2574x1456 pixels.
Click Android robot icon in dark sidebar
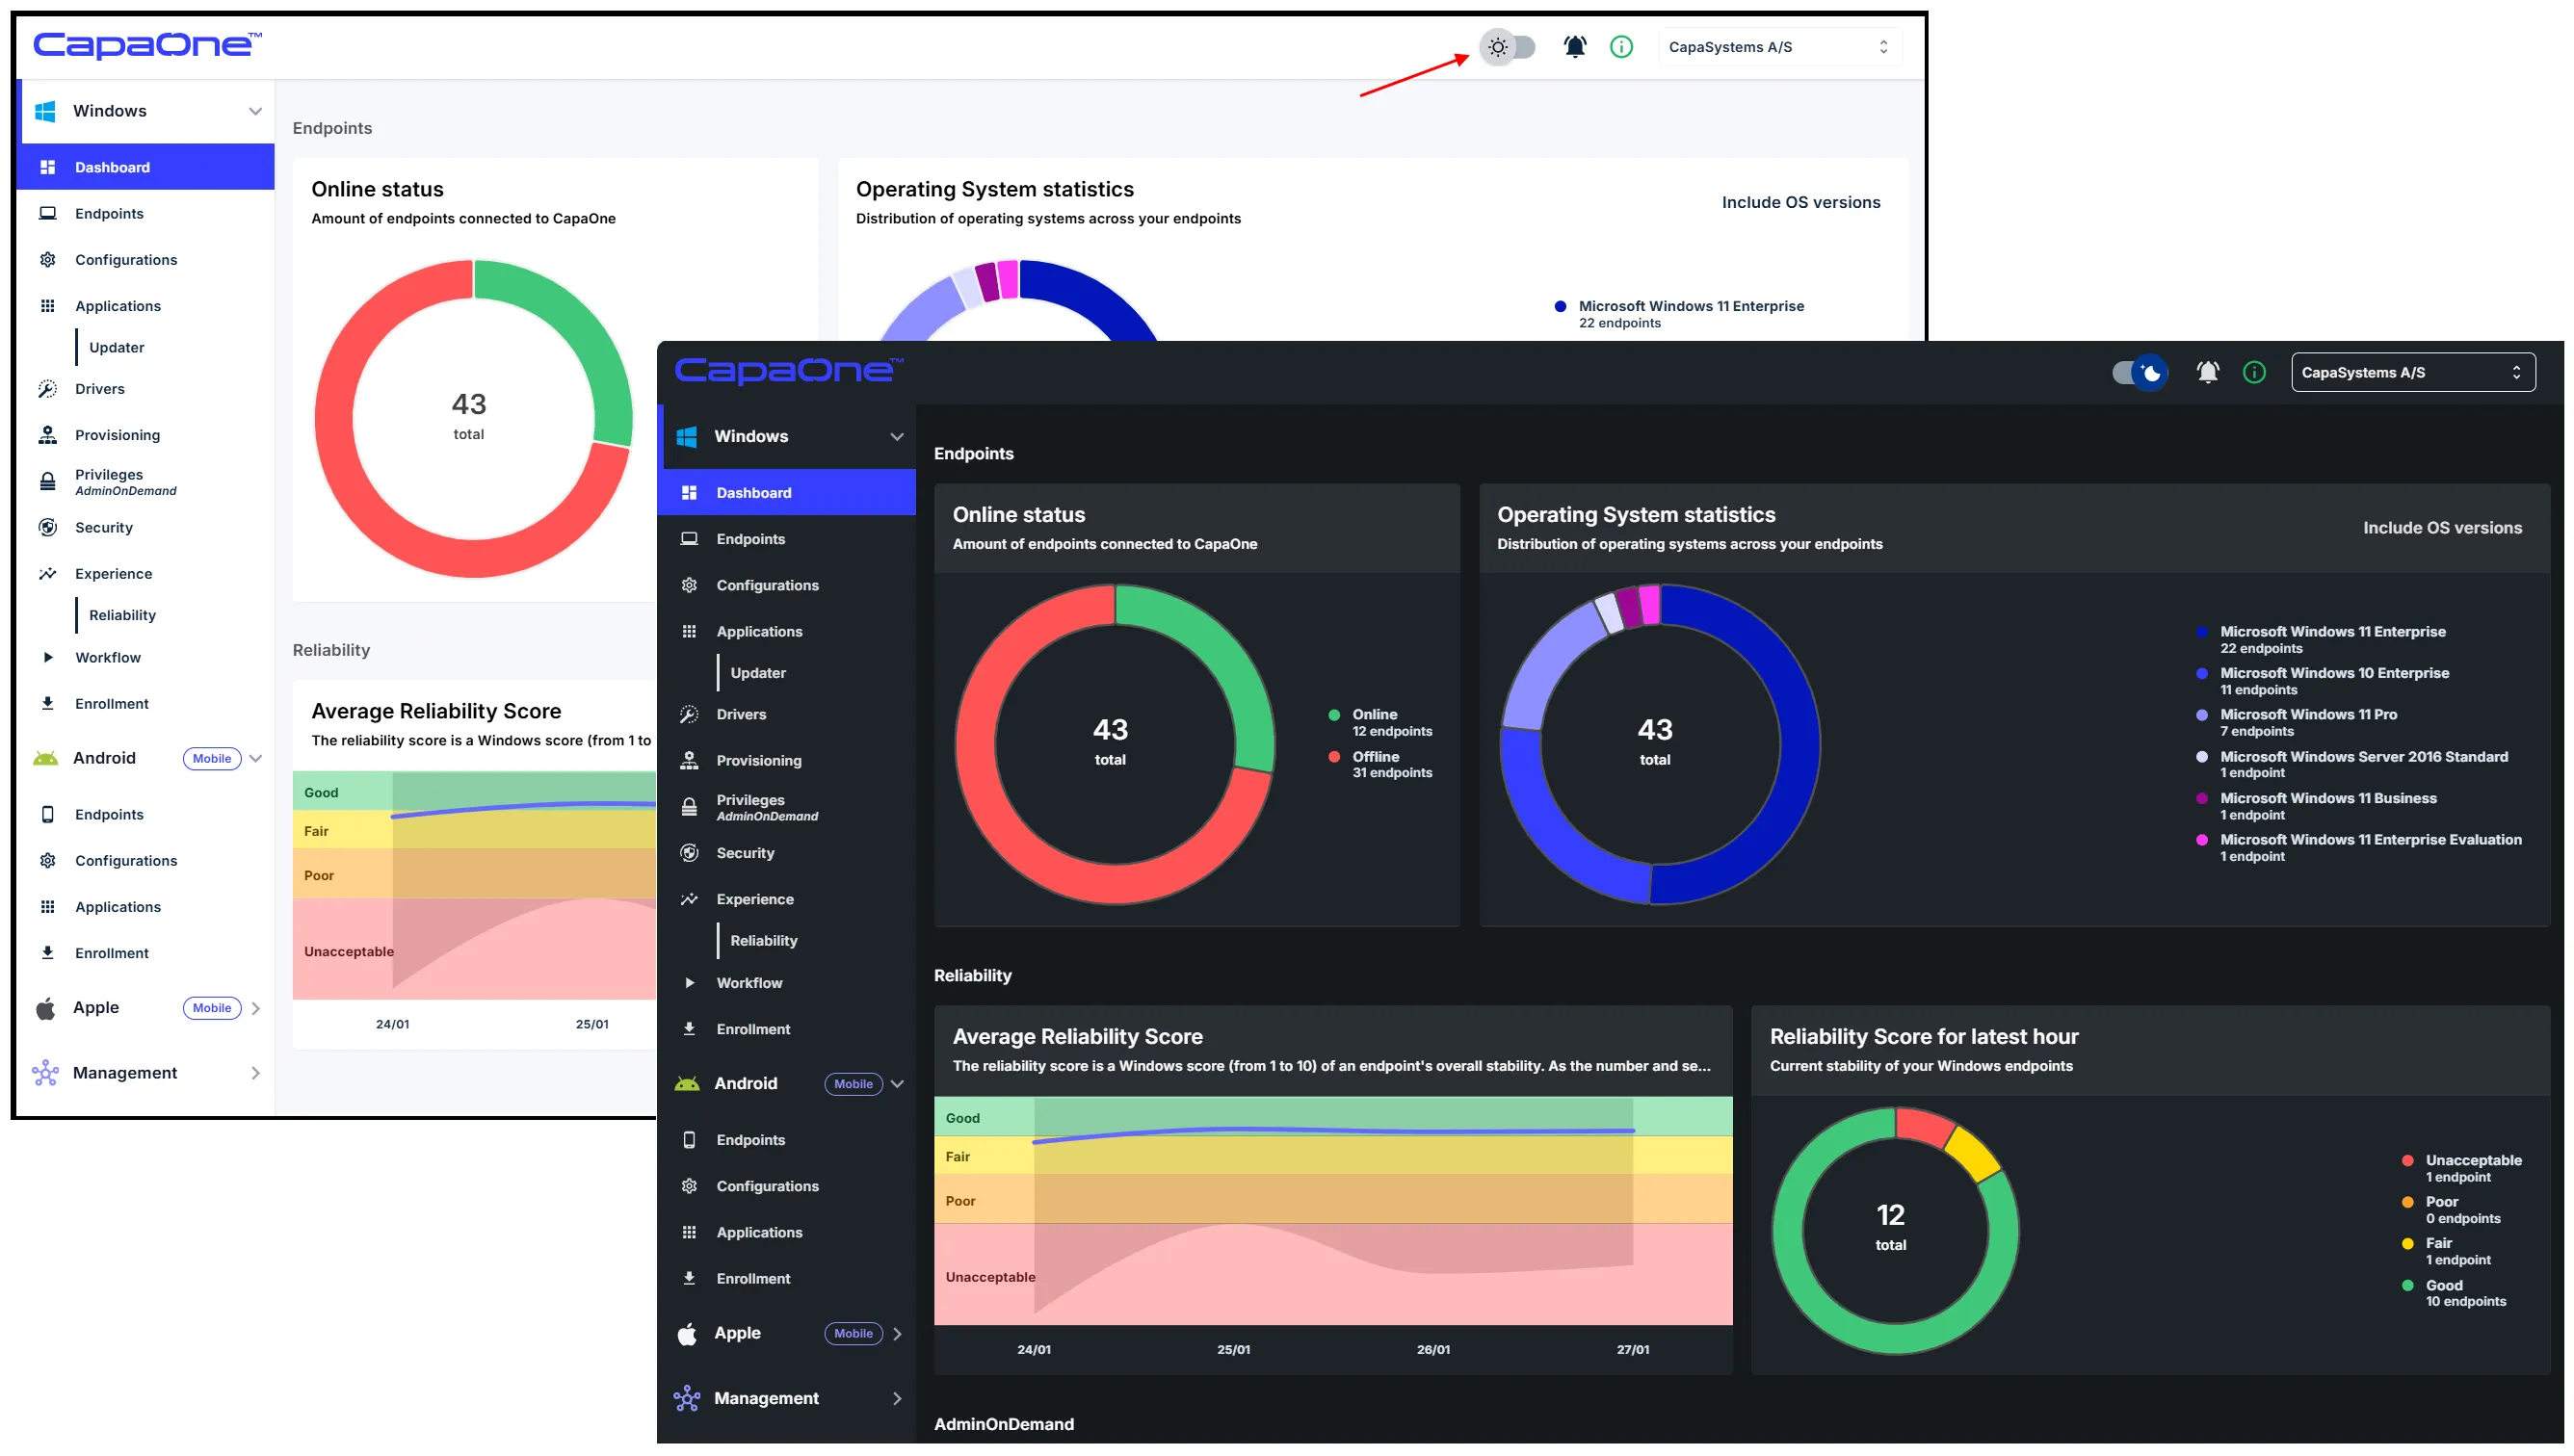[x=686, y=1084]
